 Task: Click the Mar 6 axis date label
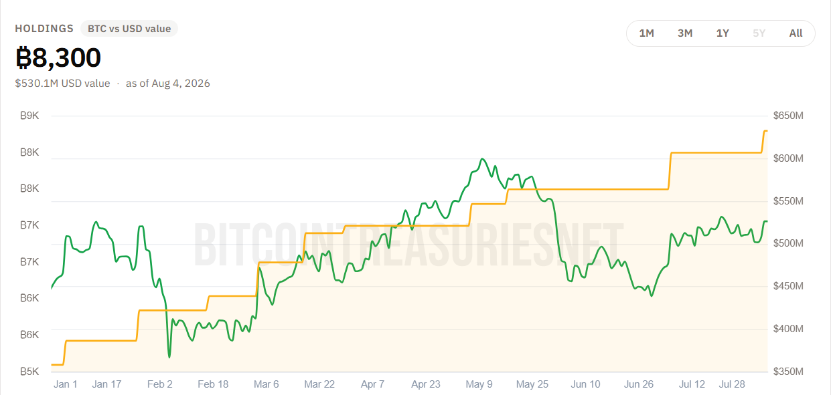click(266, 384)
